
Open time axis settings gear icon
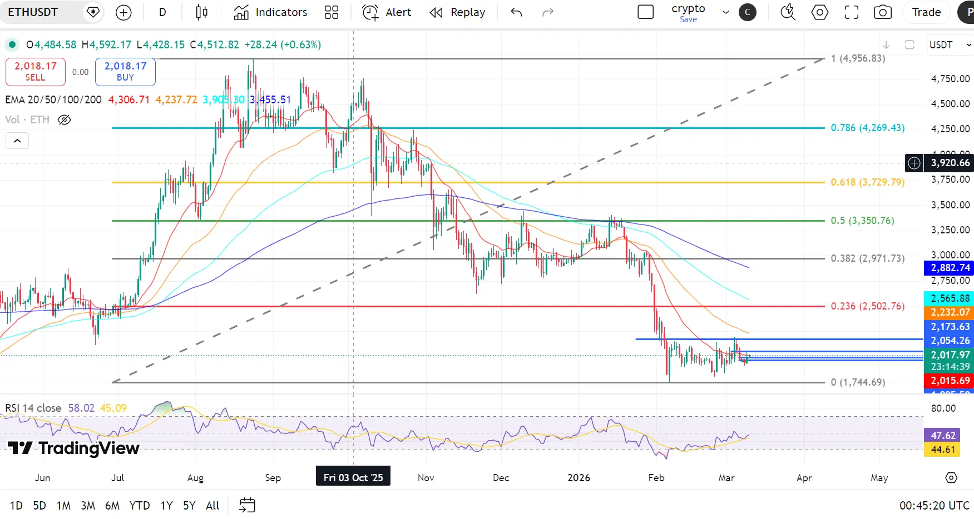tap(951, 478)
